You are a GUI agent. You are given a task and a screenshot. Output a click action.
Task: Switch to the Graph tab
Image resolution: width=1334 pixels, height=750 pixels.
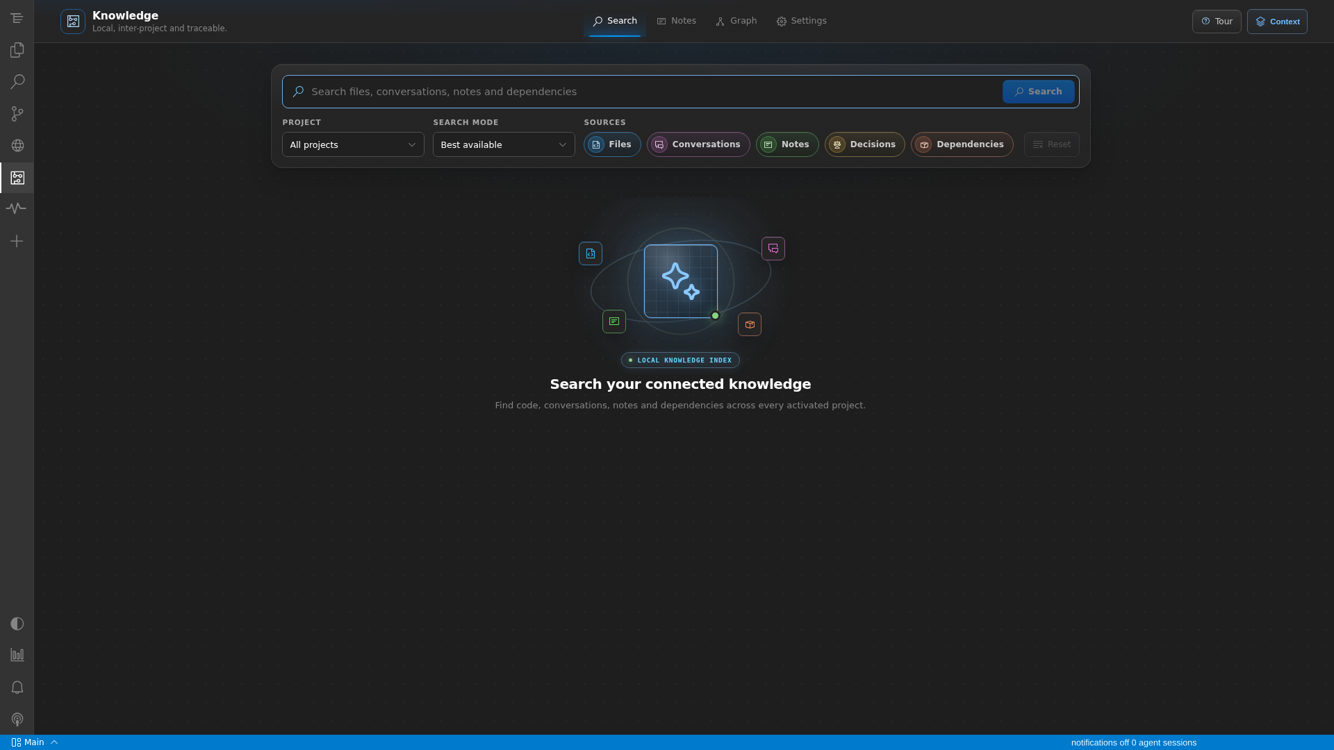coord(736,21)
